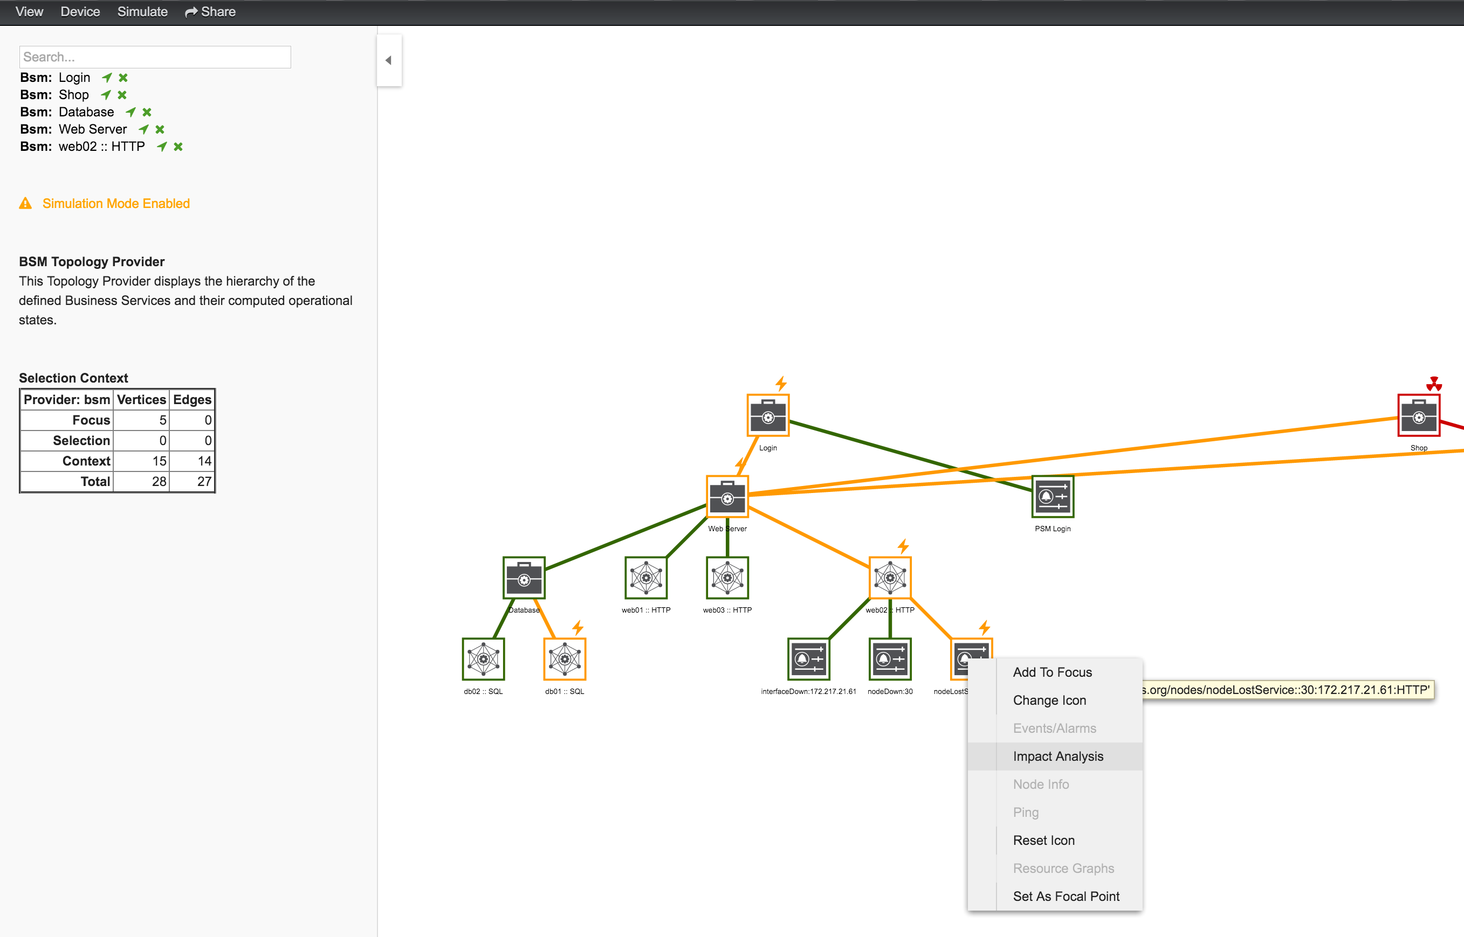Click the interfaceDown:172.217.21.61 node icon

[808, 658]
